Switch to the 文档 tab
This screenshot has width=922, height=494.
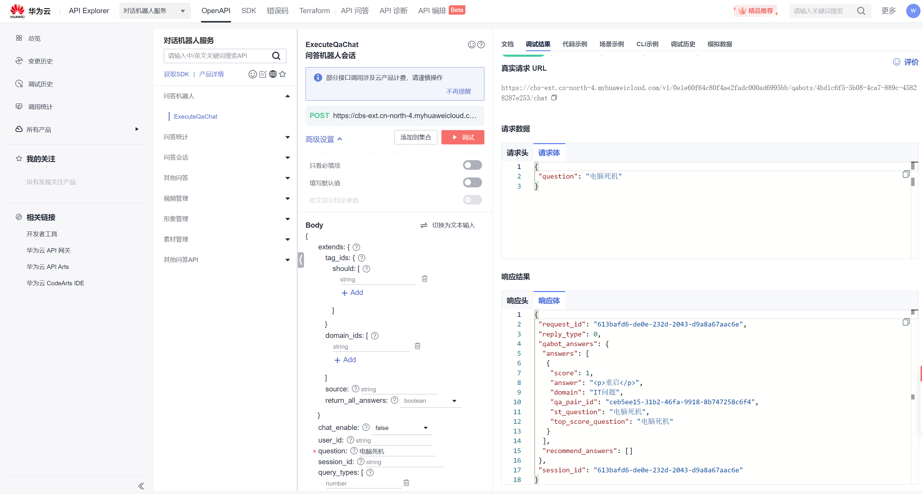pos(507,44)
